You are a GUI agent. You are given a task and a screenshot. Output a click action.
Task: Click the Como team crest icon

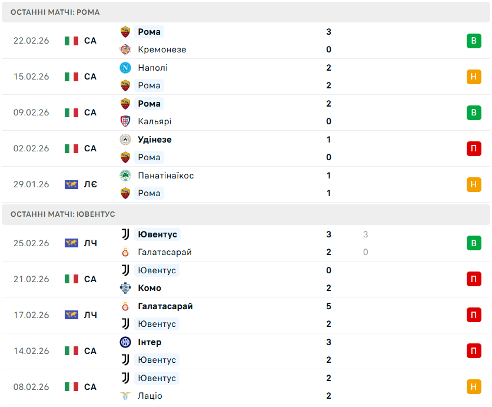tap(125, 288)
